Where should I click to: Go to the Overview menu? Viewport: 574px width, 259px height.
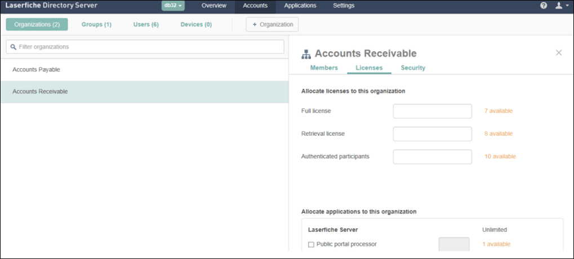[x=214, y=6]
